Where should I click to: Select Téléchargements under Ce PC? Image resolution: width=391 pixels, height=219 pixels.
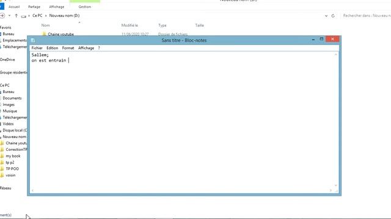tap(15, 117)
